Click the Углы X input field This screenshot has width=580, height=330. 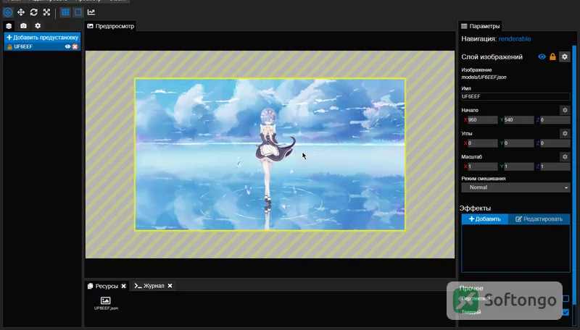[x=482, y=143]
